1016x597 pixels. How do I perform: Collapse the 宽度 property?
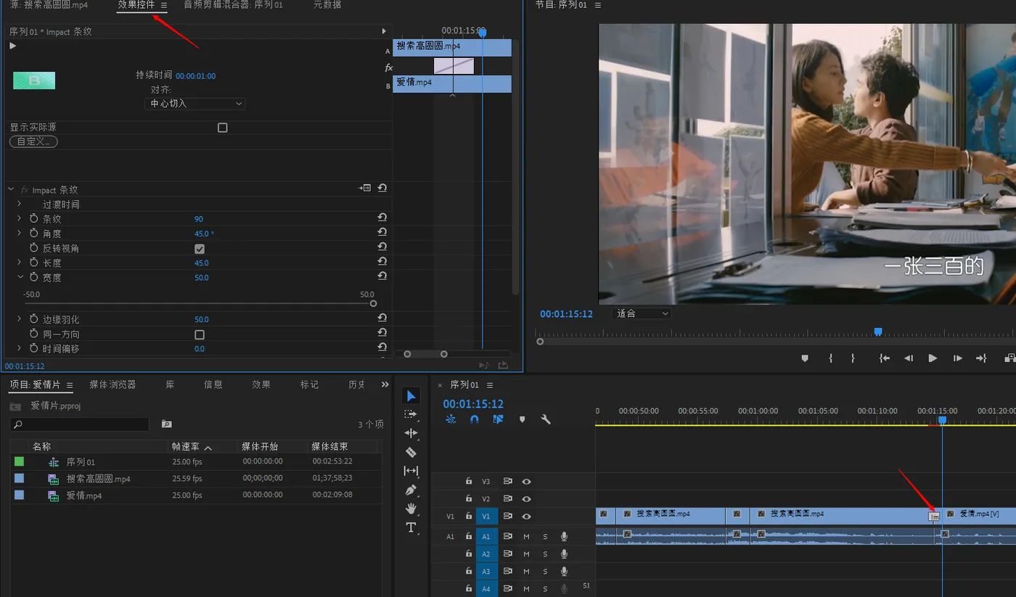[x=20, y=277]
